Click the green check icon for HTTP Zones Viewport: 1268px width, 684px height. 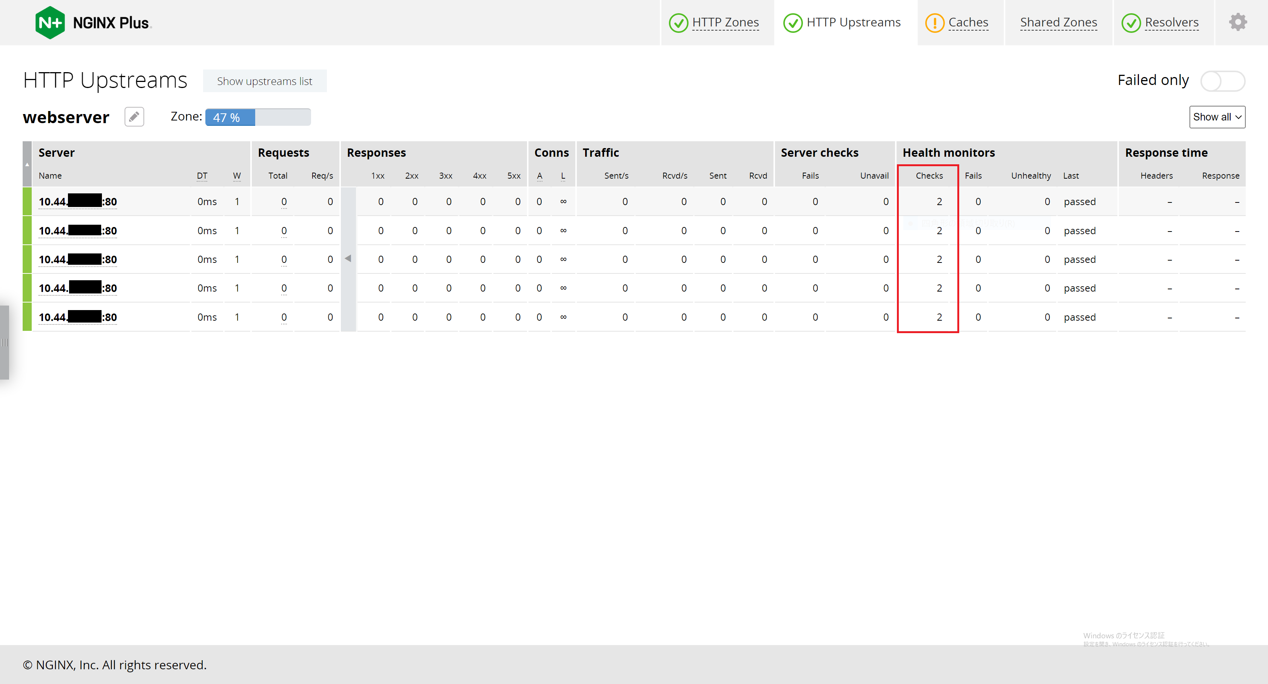[678, 23]
